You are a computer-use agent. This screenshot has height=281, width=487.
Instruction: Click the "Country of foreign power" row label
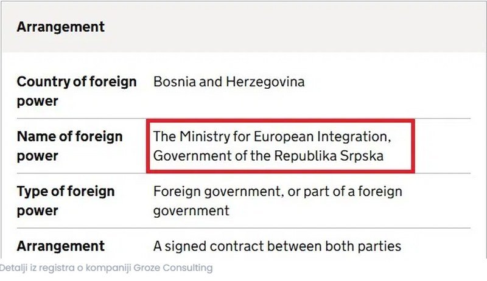tap(76, 91)
